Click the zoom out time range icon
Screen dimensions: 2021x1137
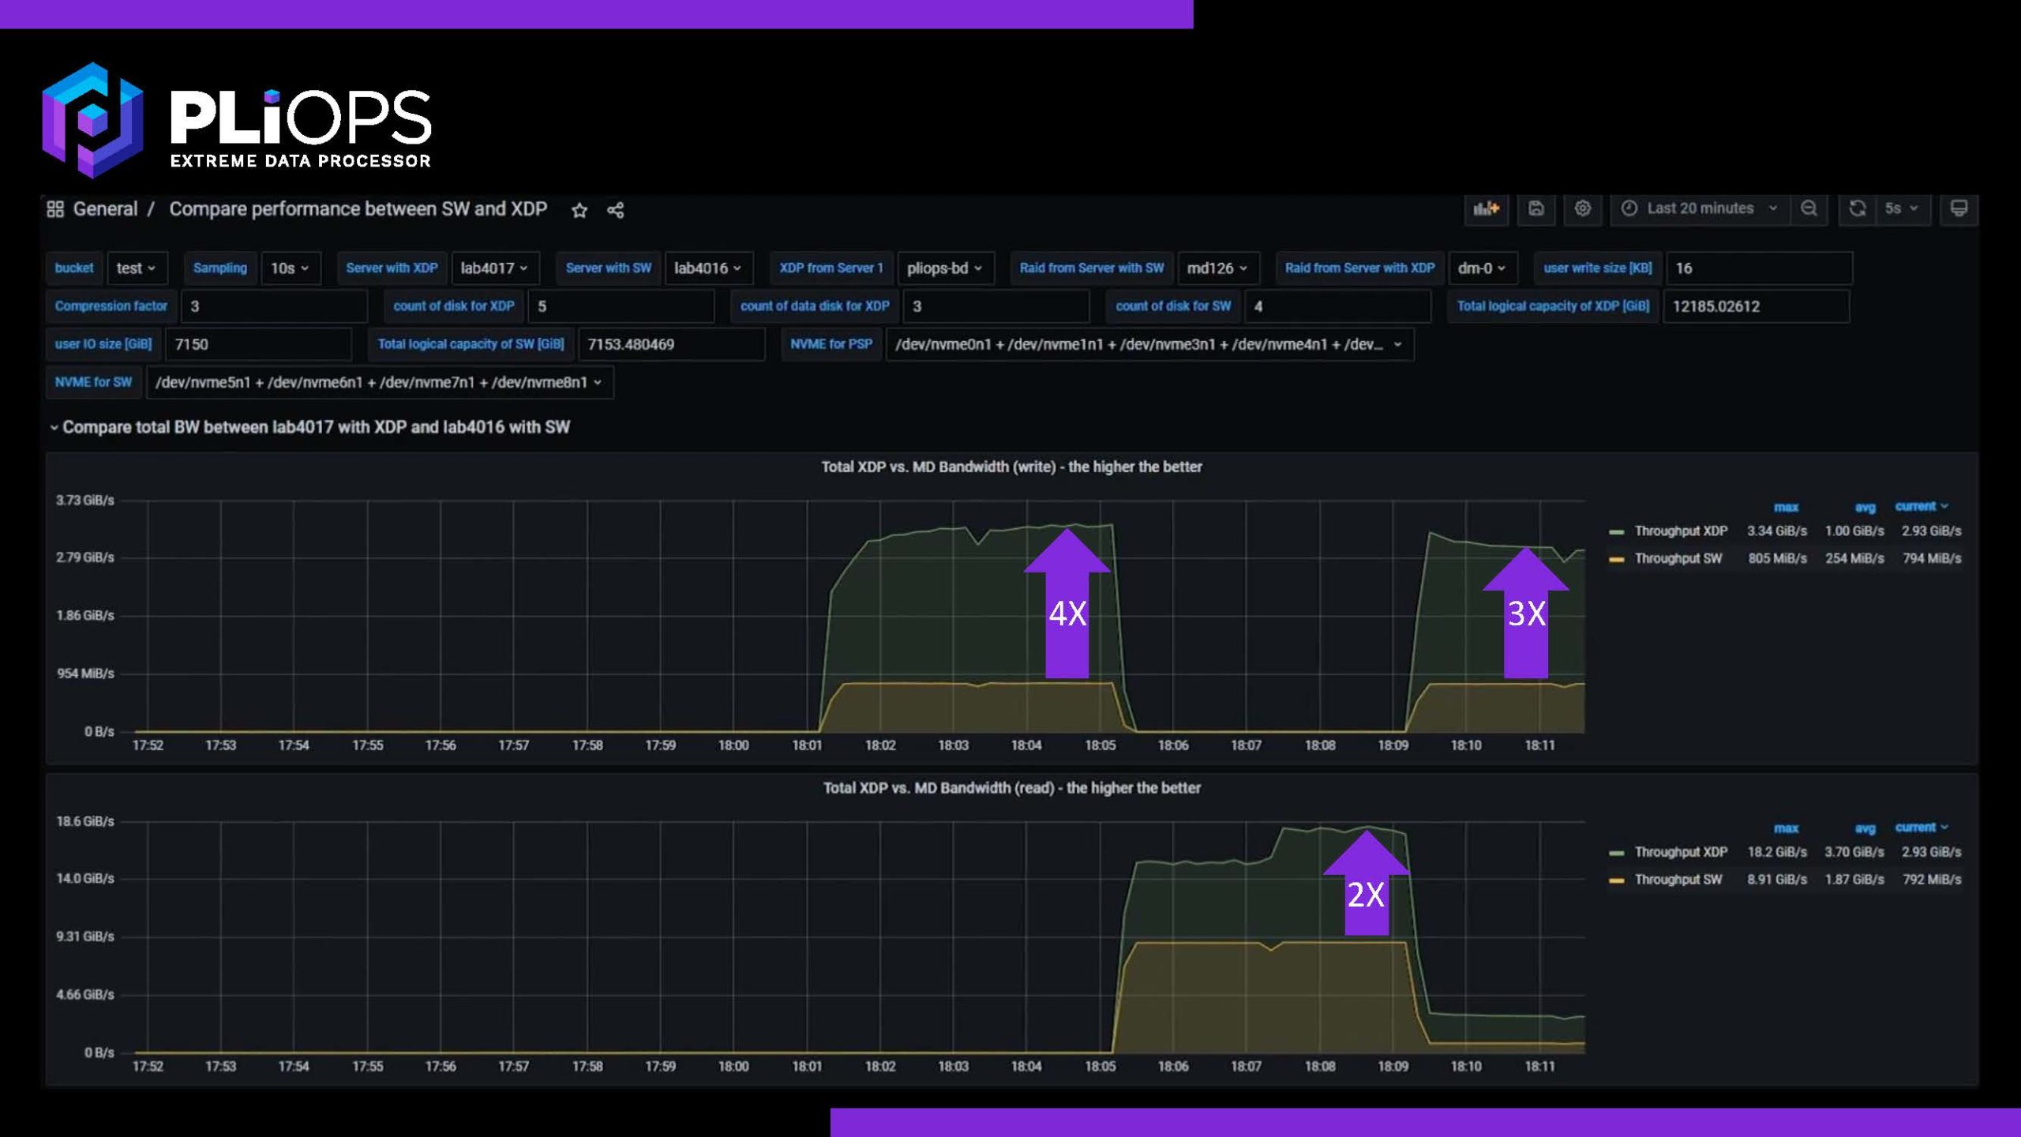[1809, 208]
